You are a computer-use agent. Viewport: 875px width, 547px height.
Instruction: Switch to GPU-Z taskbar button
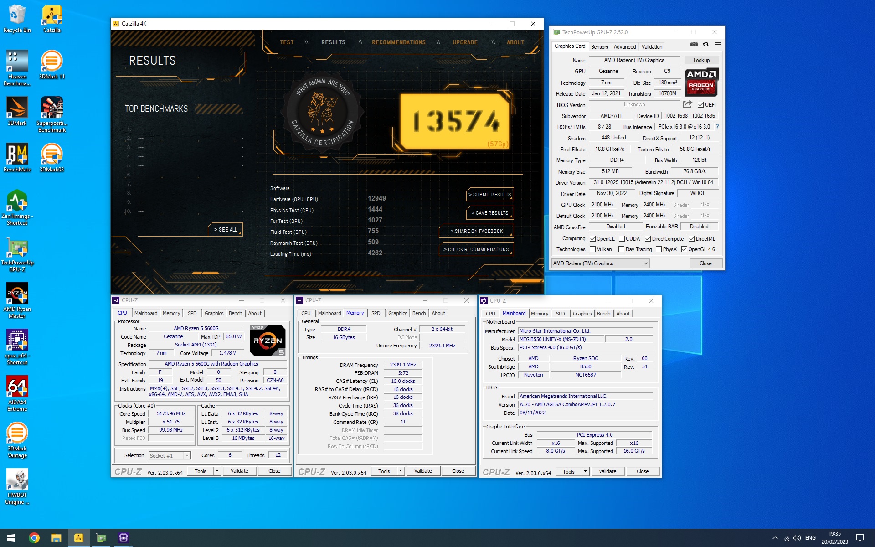point(101,538)
